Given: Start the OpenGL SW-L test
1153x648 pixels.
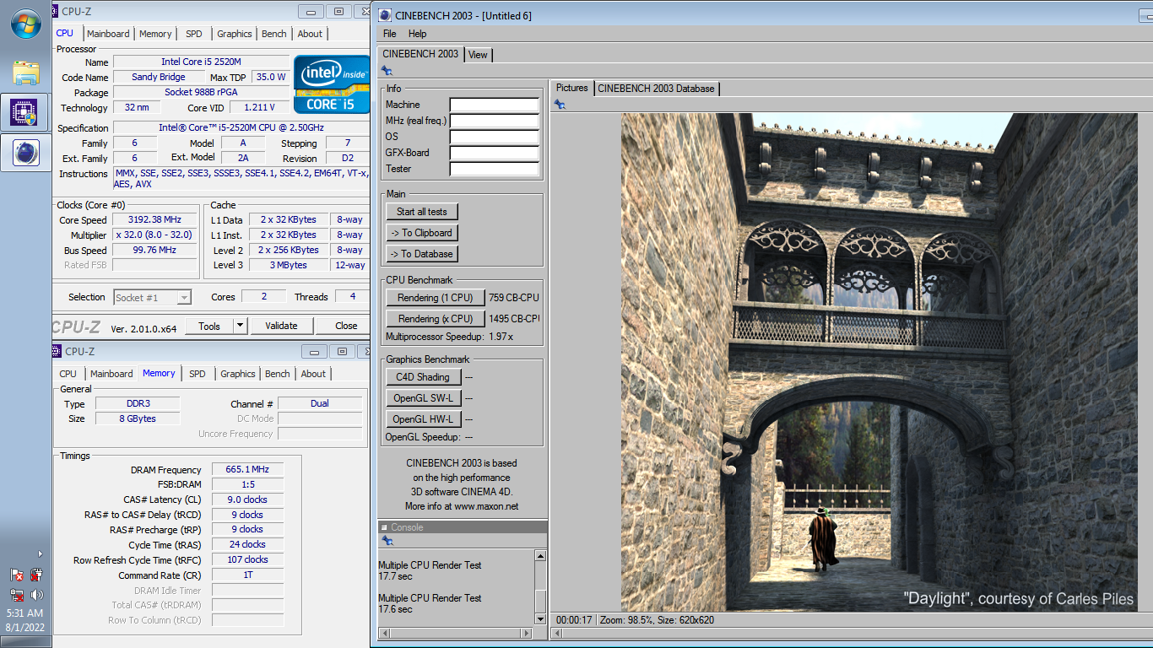Looking at the screenshot, I should click(424, 398).
